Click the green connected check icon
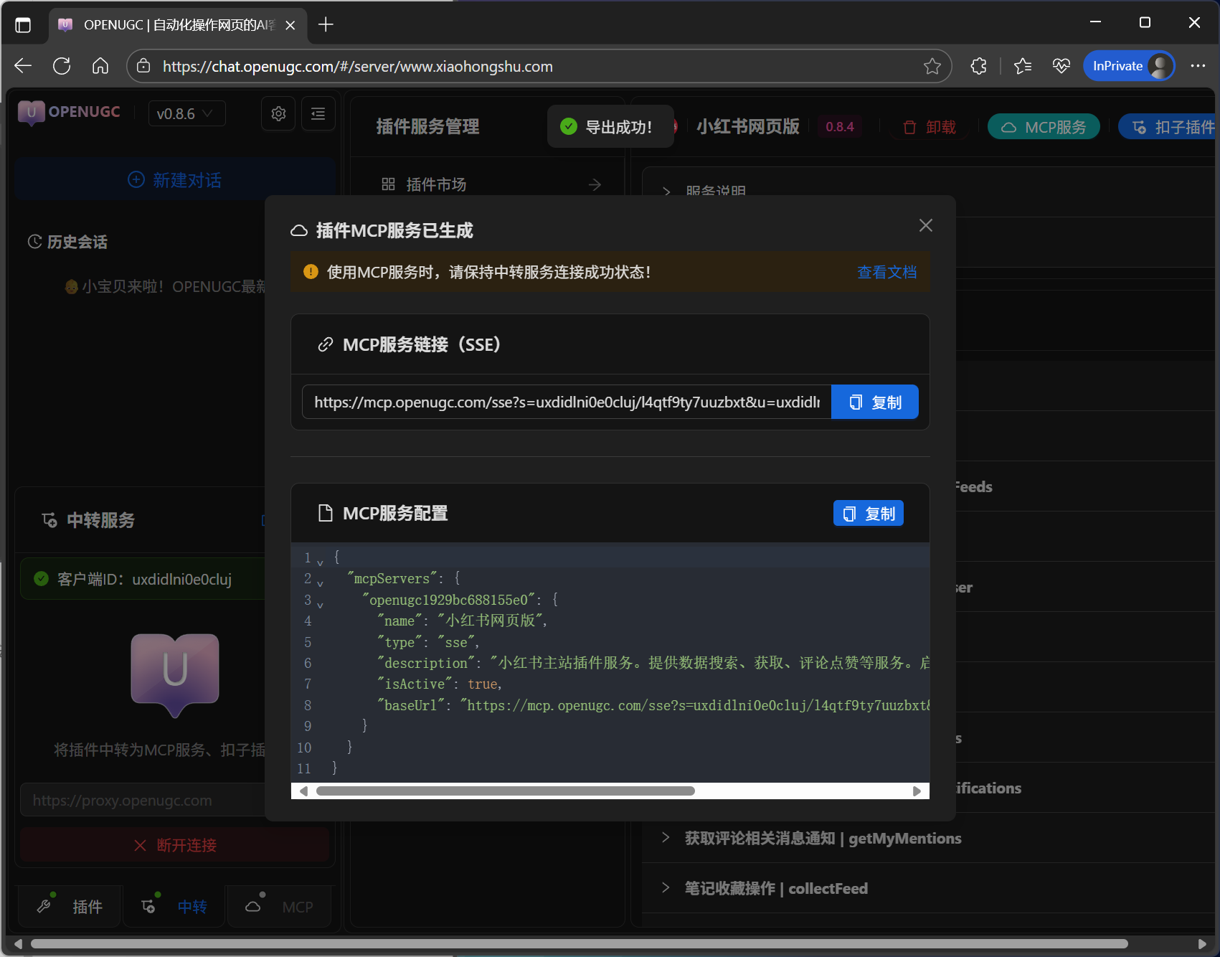This screenshot has height=957, width=1220. tap(41, 579)
